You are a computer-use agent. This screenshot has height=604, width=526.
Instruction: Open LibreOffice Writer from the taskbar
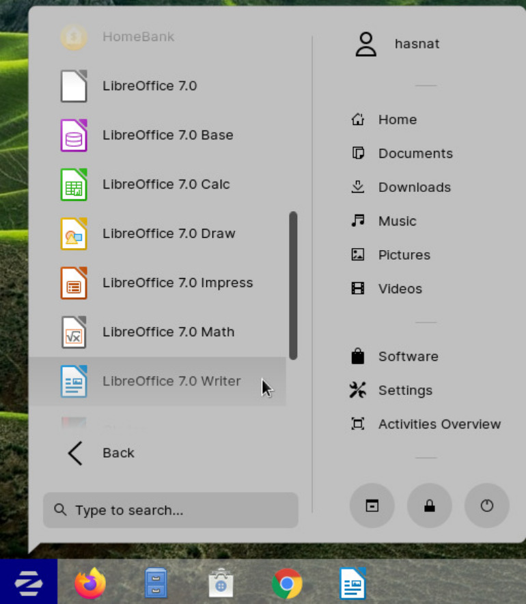(352, 584)
